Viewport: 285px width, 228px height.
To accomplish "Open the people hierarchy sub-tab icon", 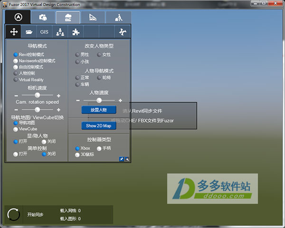I will pyautogui.click(x=60, y=32).
